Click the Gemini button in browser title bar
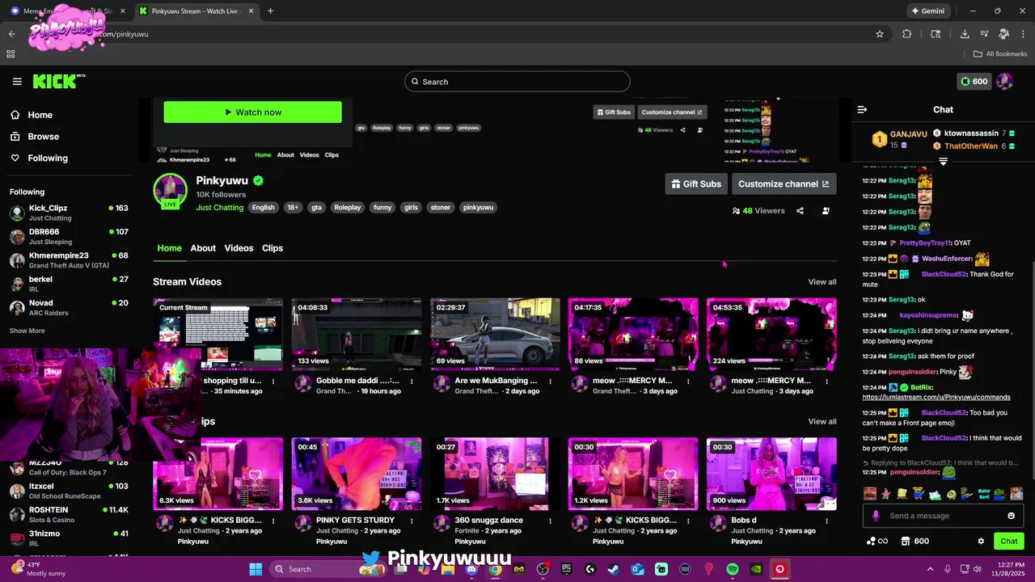This screenshot has height=582, width=1035. click(927, 11)
